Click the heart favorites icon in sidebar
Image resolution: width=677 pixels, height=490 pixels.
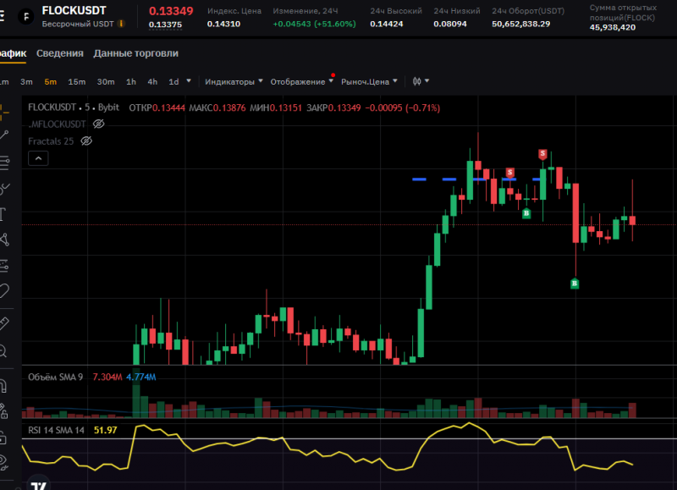[x=4, y=291]
